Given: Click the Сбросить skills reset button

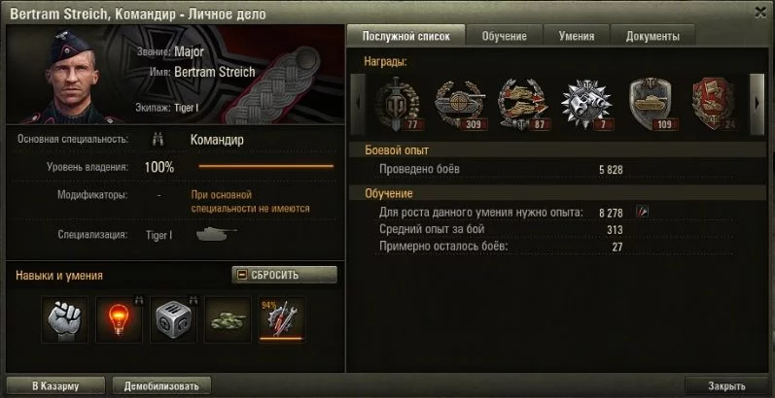Looking at the screenshot, I should [284, 275].
